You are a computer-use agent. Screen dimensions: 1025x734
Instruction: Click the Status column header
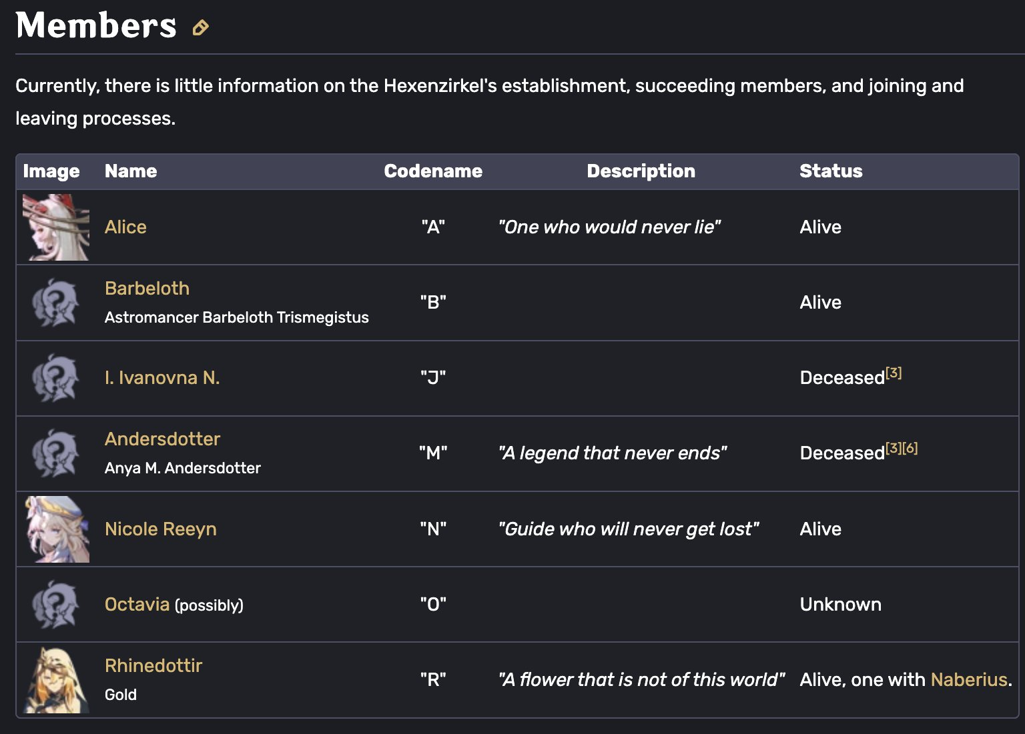point(831,171)
